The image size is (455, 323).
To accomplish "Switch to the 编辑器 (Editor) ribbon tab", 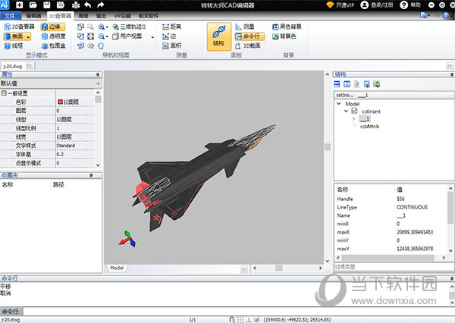I will (x=34, y=14).
